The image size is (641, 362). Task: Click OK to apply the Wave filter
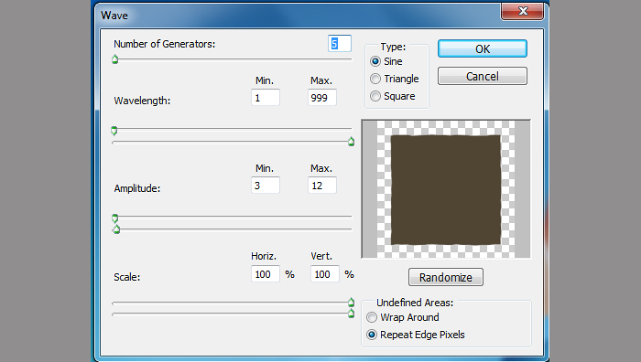(x=483, y=48)
